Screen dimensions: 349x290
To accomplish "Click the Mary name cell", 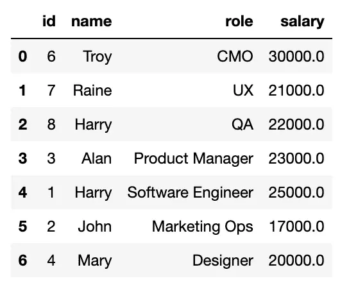I will click(x=95, y=261).
